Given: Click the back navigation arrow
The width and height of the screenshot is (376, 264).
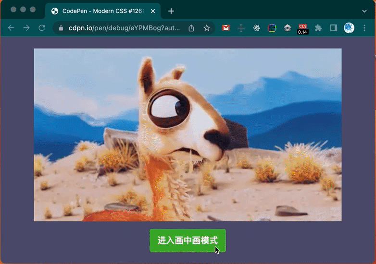Looking at the screenshot, I should 11,28.
